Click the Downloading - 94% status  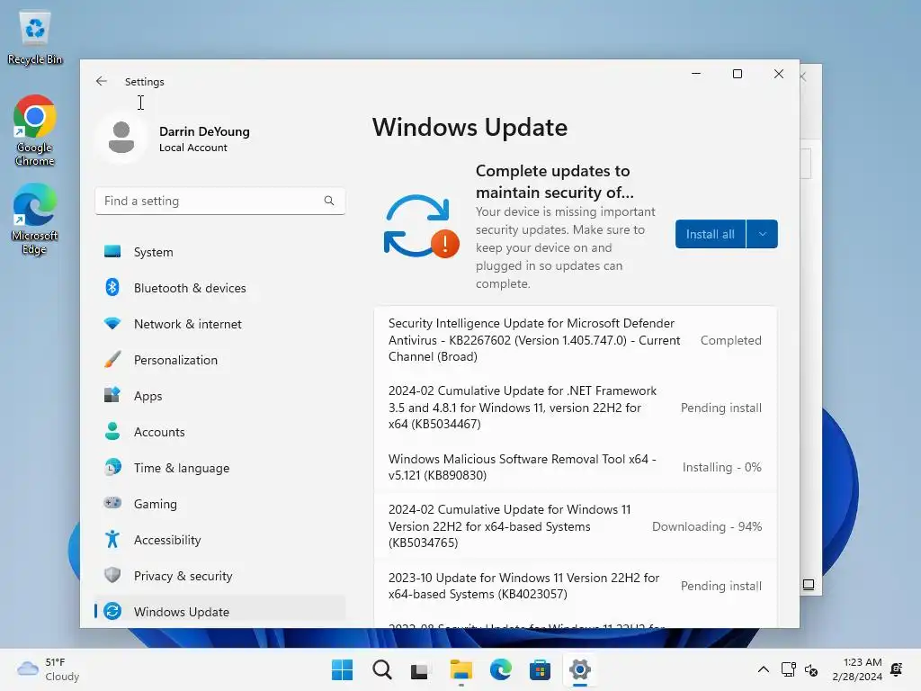pos(707,526)
